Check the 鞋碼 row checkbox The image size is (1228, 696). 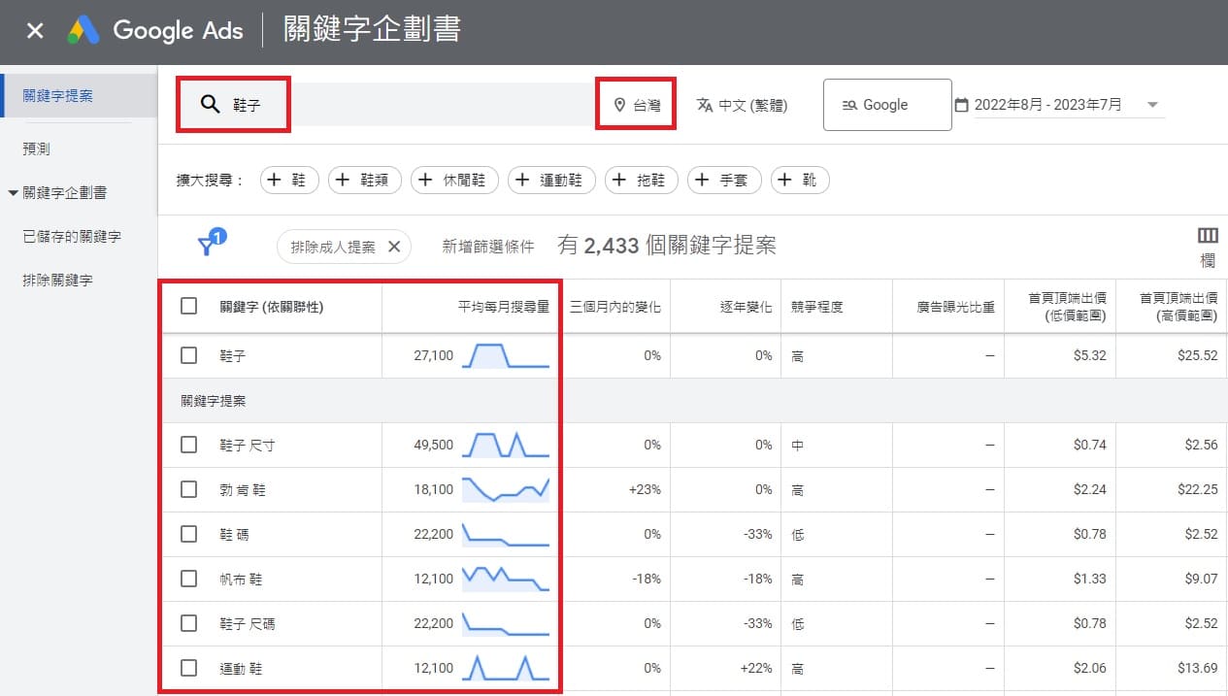click(189, 534)
